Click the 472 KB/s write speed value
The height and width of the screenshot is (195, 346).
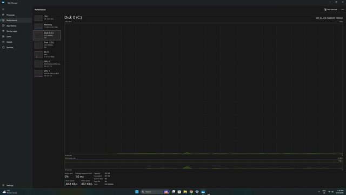tap(86, 184)
